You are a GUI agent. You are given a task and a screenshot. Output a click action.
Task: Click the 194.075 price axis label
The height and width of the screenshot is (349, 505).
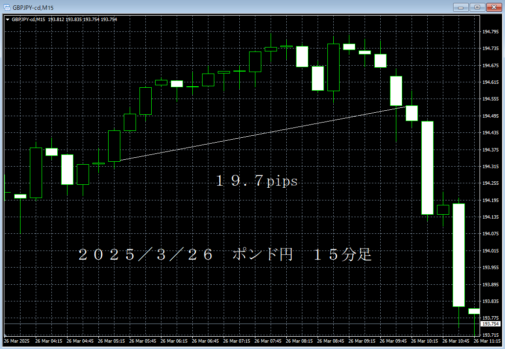coord(490,233)
